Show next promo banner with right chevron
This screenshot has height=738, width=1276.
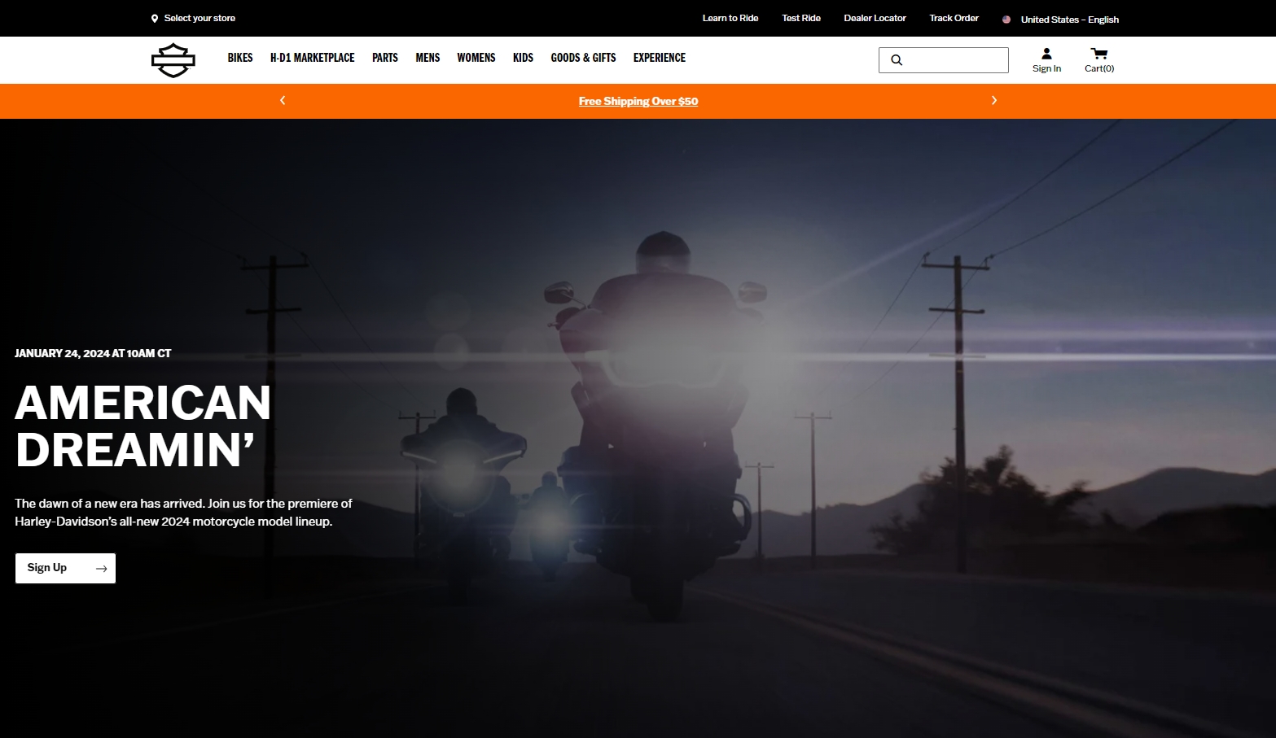(x=993, y=100)
